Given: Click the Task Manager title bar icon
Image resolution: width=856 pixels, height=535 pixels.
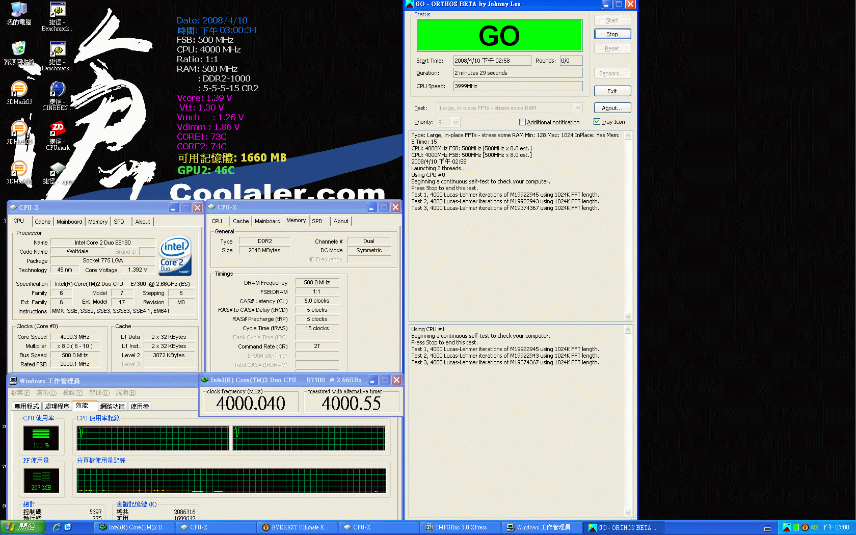Looking at the screenshot, I should click(x=13, y=381).
